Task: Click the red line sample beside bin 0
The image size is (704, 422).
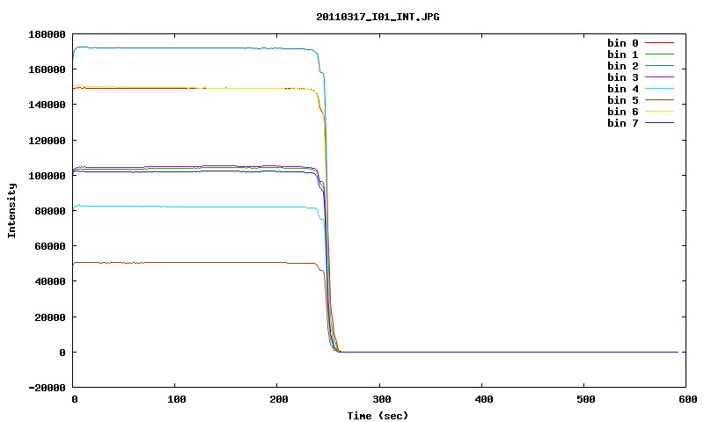Action: click(x=659, y=43)
